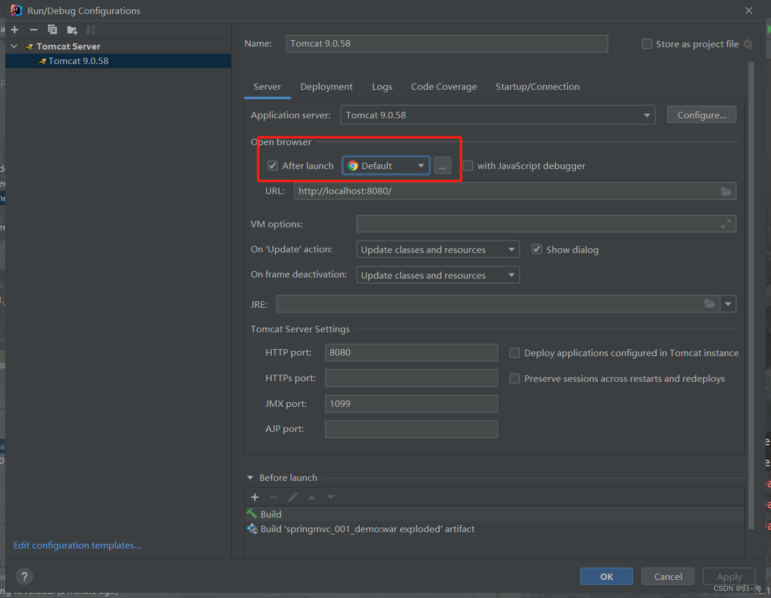Confirm with the OK button
The height and width of the screenshot is (598, 771).
607,576
